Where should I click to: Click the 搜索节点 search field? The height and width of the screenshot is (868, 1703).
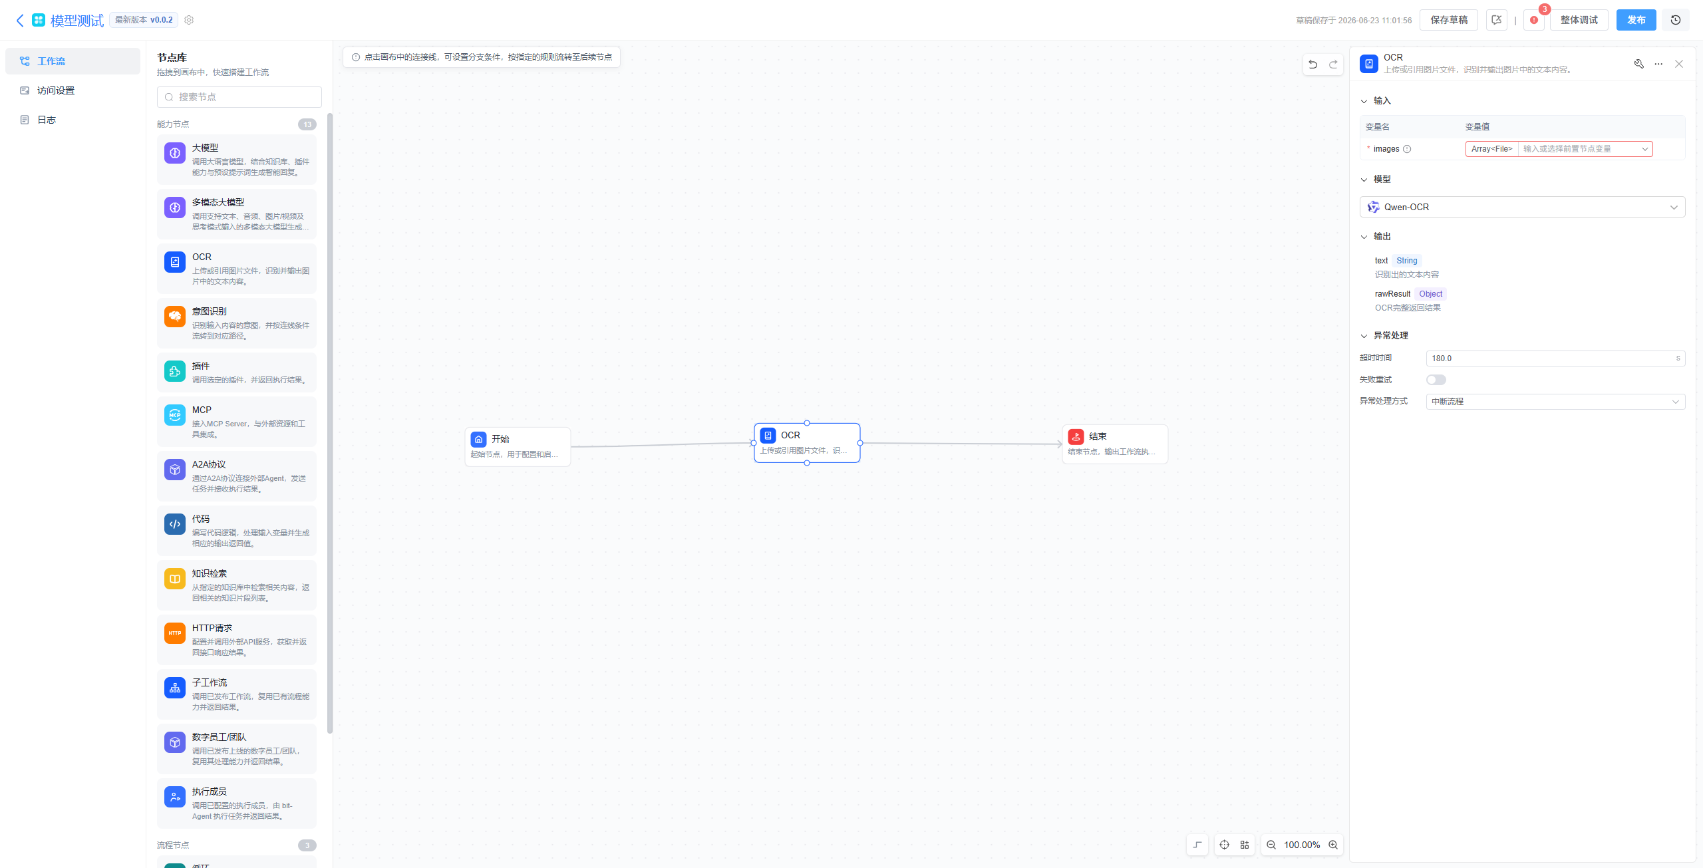[239, 97]
